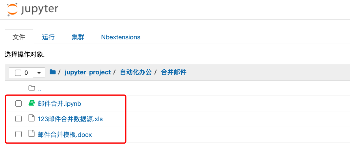Viewport: 350px width, 155px height.
Task: Toggle the select-all checkbox in header
Action: pyautogui.click(x=18, y=73)
